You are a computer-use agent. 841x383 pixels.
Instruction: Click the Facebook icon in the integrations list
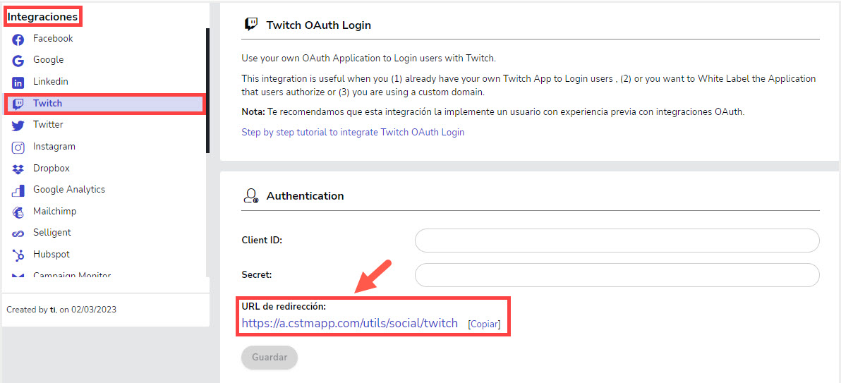click(x=18, y=39)
